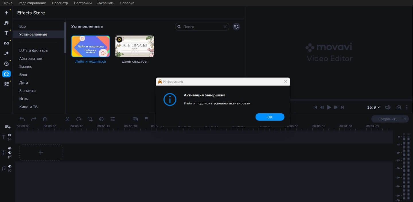The width and height of the screenshot is (413, 202).
Task: Open the player's three-dot menu
Action: tap(407, 107)
